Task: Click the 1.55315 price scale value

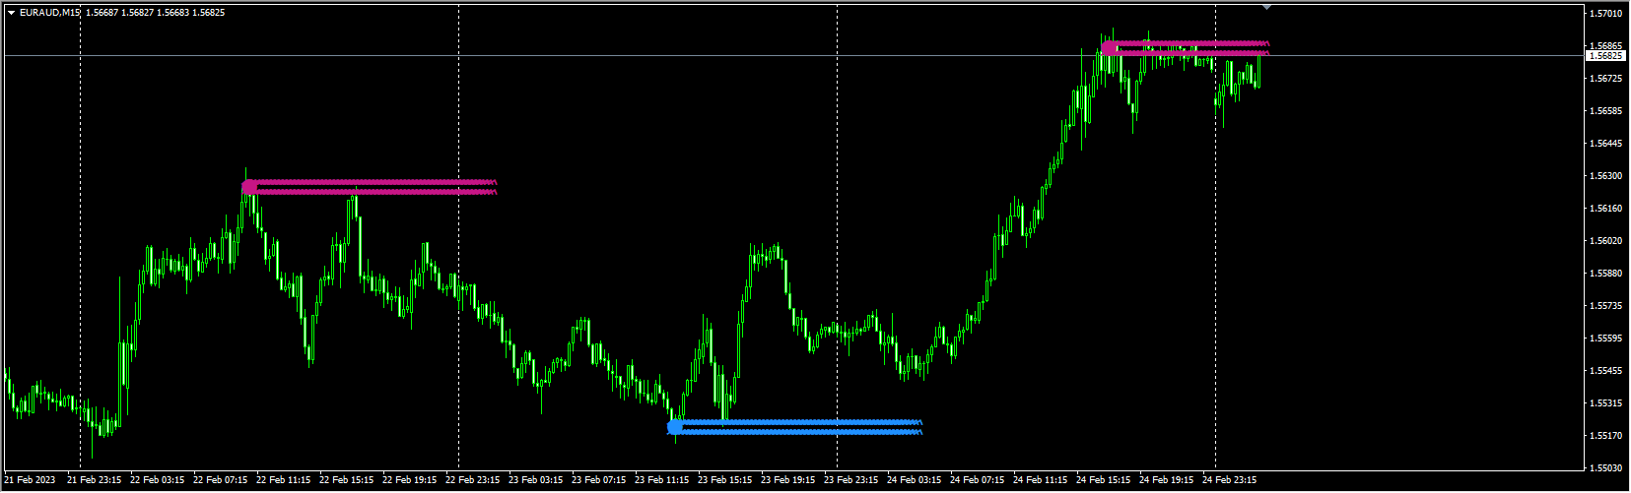Action: coord(1606,403)
